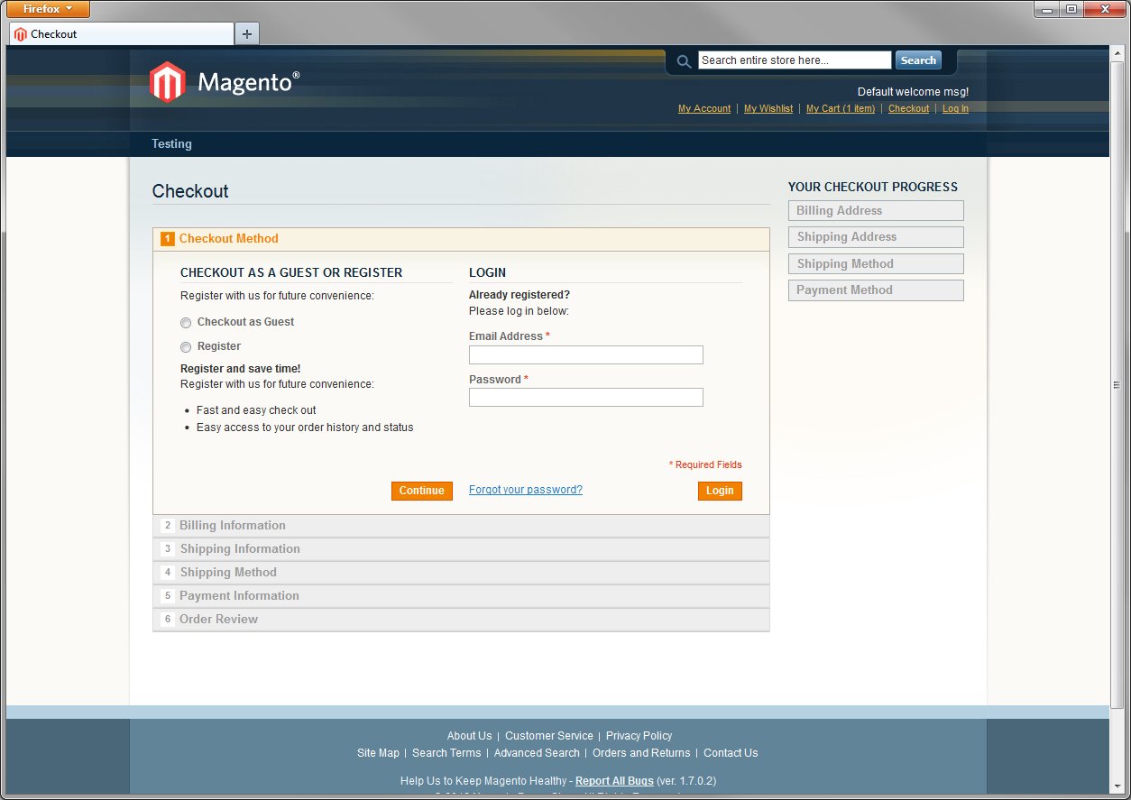
Task: Expand the Billing Information step
Action: tap(461, 526)
